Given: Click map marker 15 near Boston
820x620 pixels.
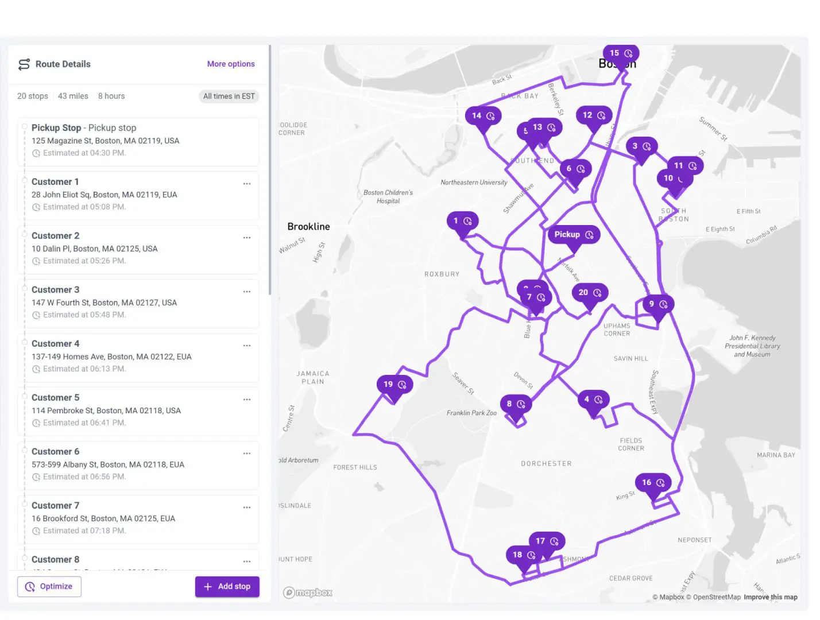Looking at the screenshot, I should [621, 53].
